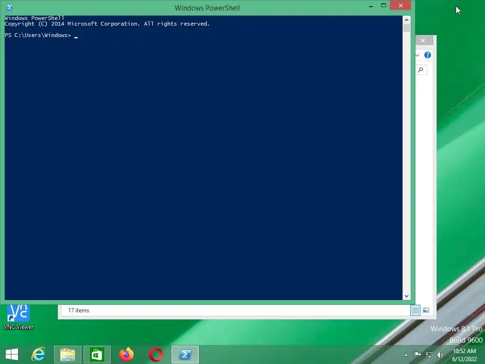This screenshot has height=364, width=485.
Task: Open the Windows Start button
Action: 12,355
